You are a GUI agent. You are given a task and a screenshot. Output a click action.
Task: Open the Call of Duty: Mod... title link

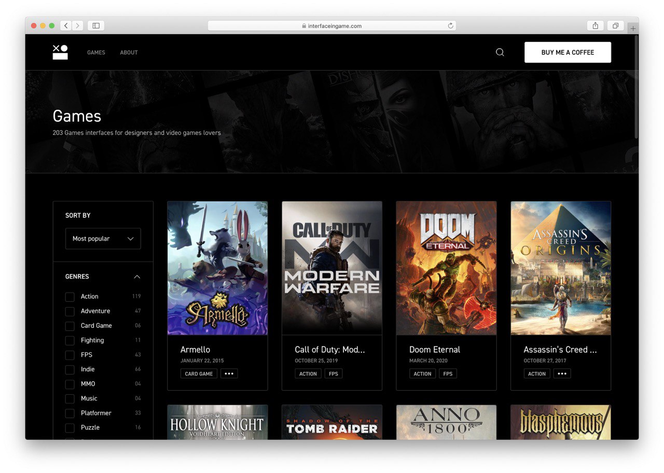pos(330,350)
